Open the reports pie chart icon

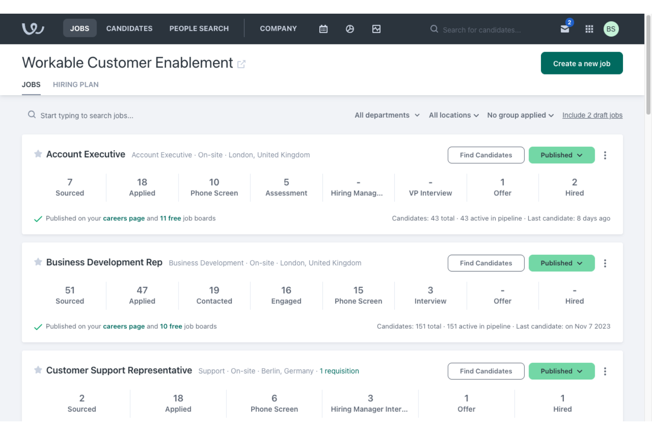click(x=350, y=29)
